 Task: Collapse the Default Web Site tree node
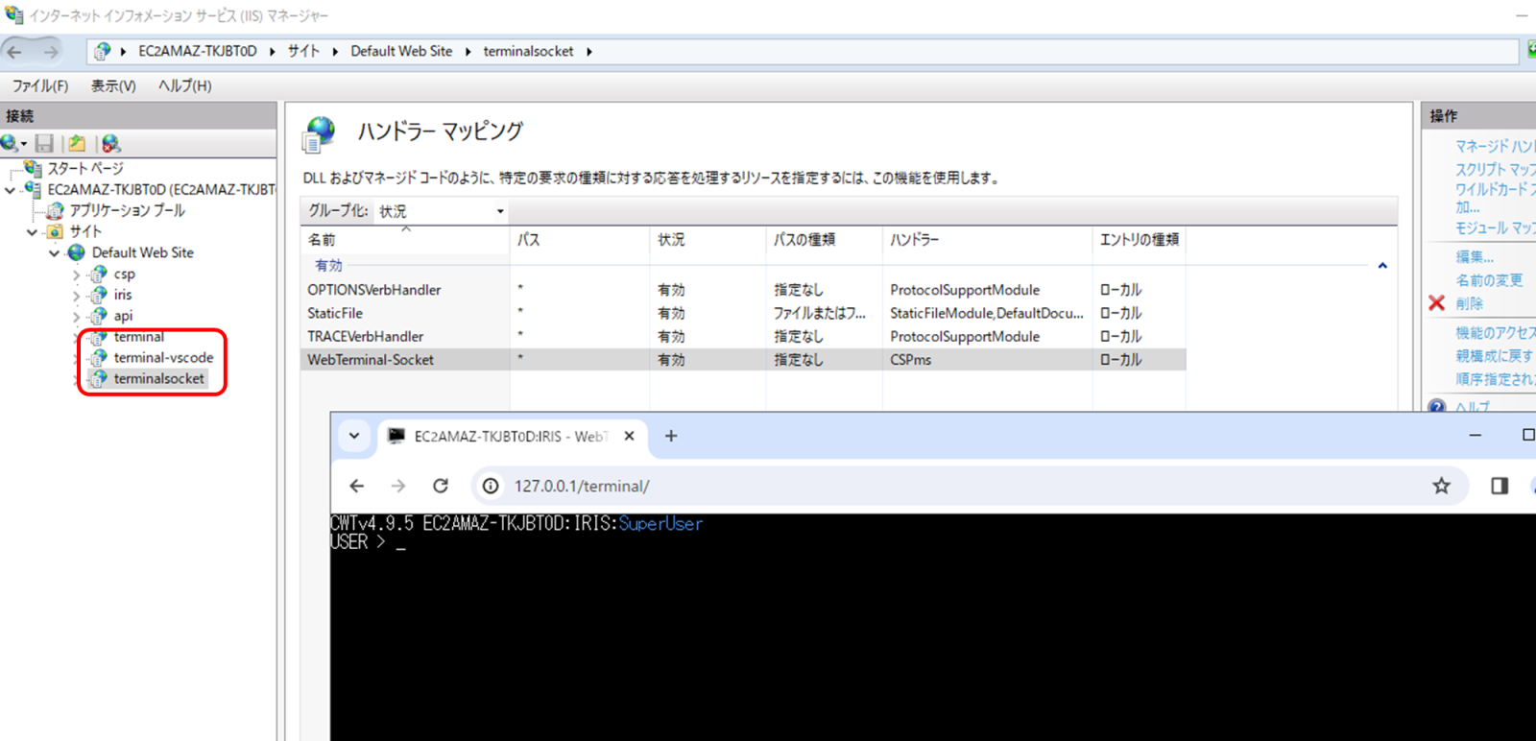(x=55, y=253)
